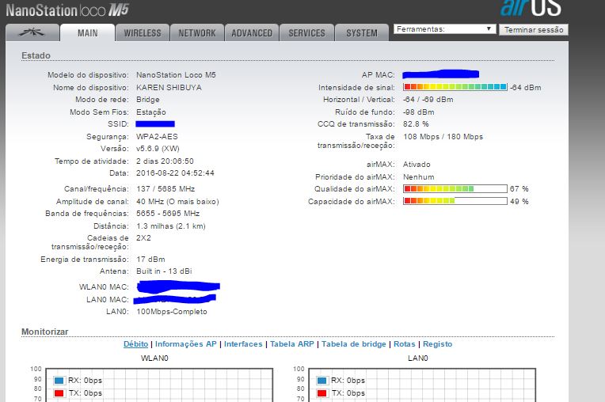
Task: Open the Ubiquiti logo tab
Action: tap(32, 32)
